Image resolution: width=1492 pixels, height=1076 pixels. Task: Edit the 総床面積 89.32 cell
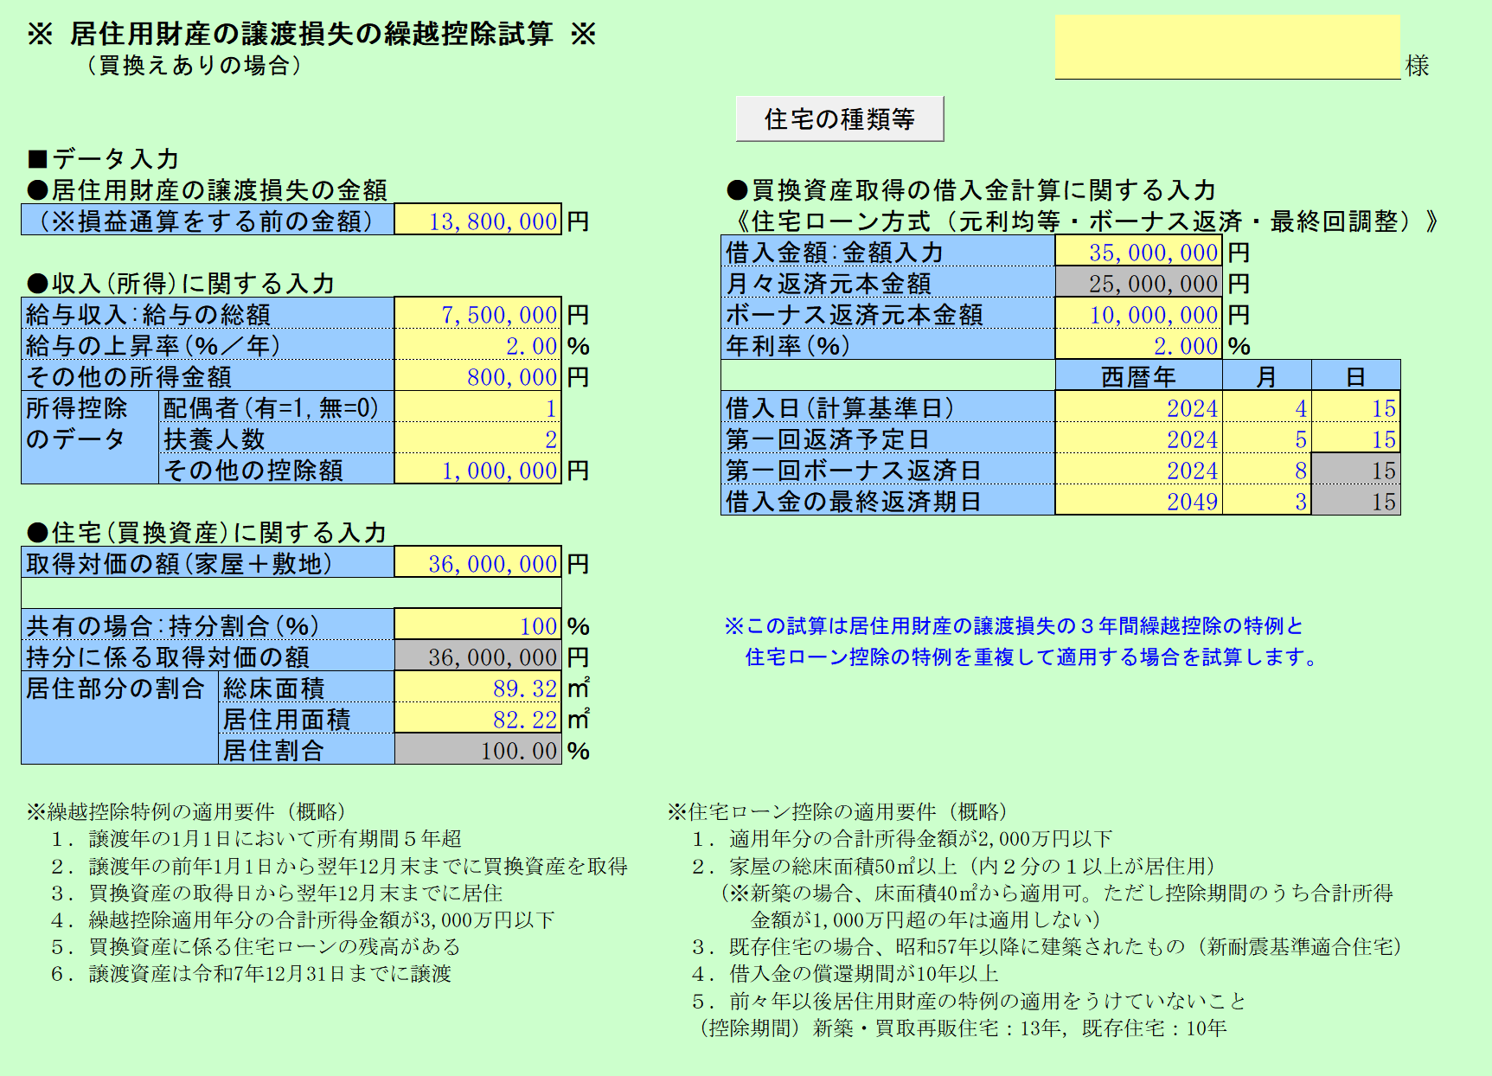coord(477,688)
